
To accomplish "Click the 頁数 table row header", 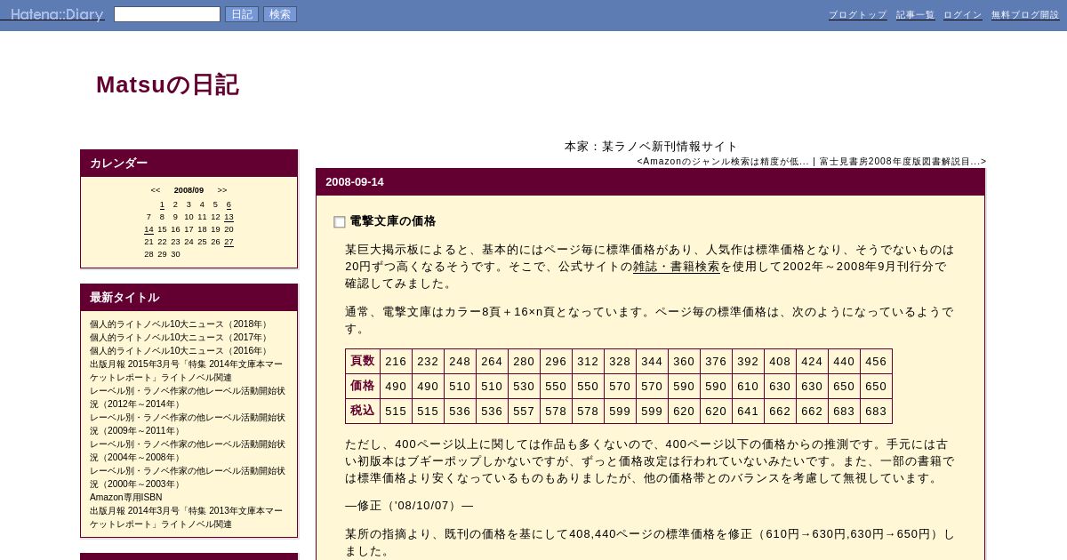I will [x=363, y=361].
